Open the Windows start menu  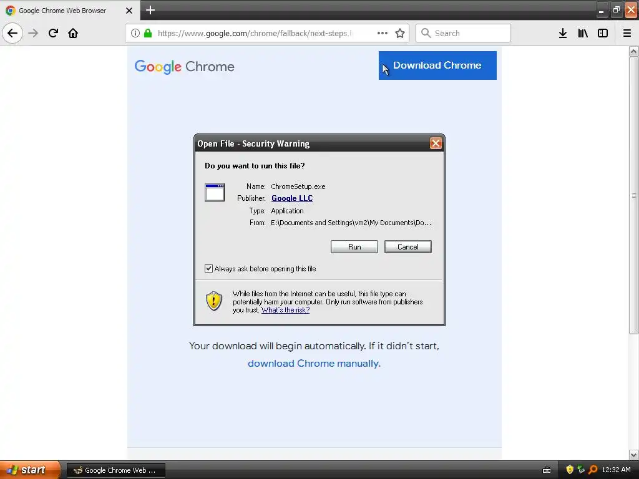tap(30, 470)
